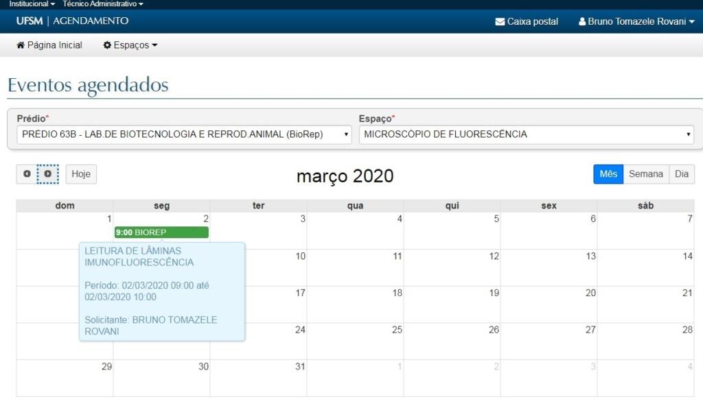Click the UFSM Agendamento logo
Screen dimensions: 703x410
pyautogui.click(x=72, y=21)
